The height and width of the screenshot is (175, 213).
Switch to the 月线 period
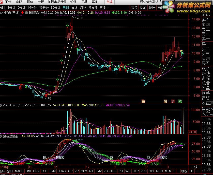[x=83, y=8]
